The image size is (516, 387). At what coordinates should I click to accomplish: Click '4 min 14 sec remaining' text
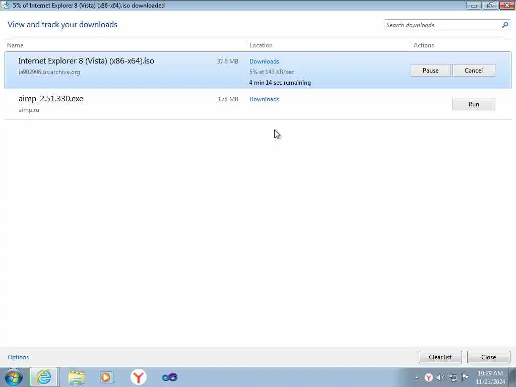(280, 83)
